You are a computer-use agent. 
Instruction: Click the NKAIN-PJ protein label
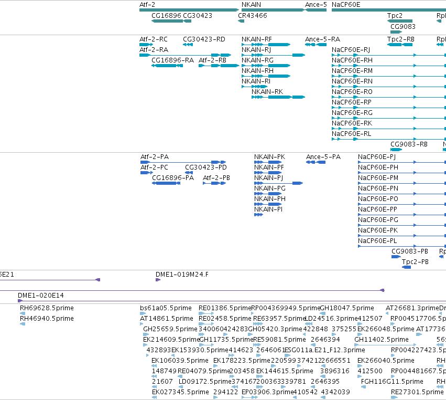tap(269, 178)
